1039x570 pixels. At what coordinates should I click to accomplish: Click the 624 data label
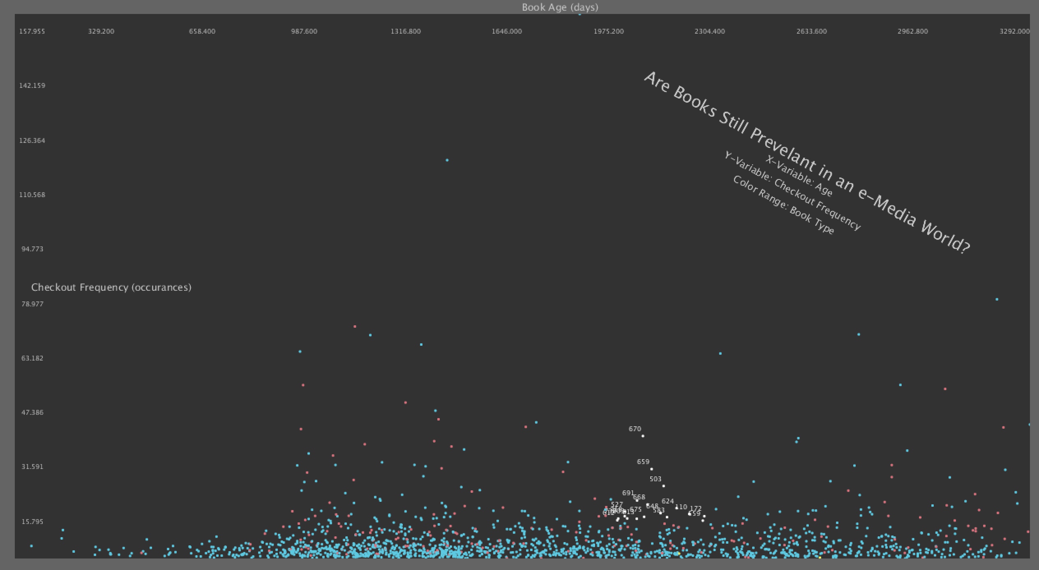[667, 501]
